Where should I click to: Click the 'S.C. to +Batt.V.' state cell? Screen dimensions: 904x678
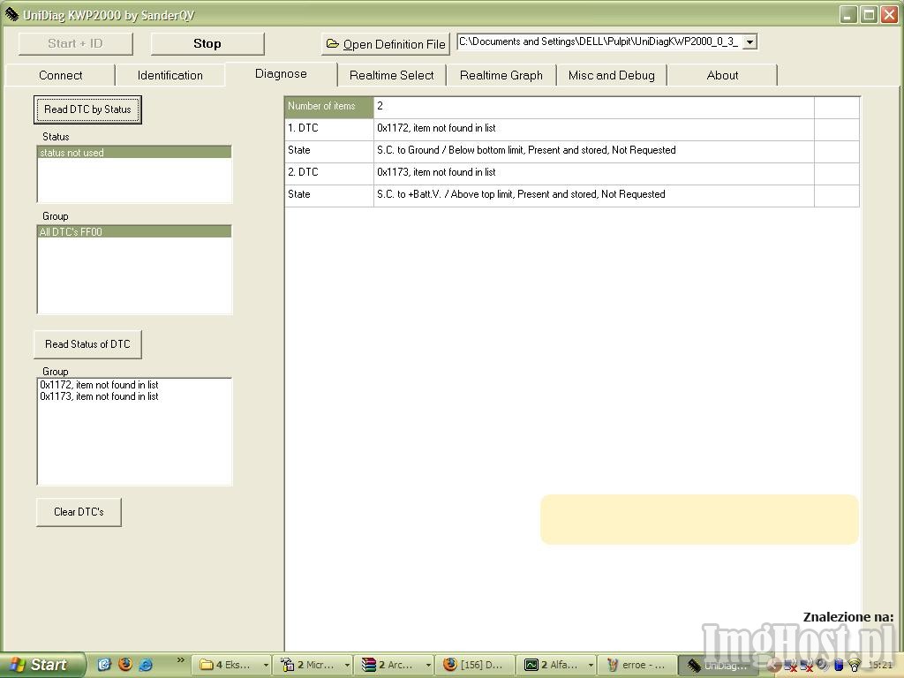[x=594, y=194]
